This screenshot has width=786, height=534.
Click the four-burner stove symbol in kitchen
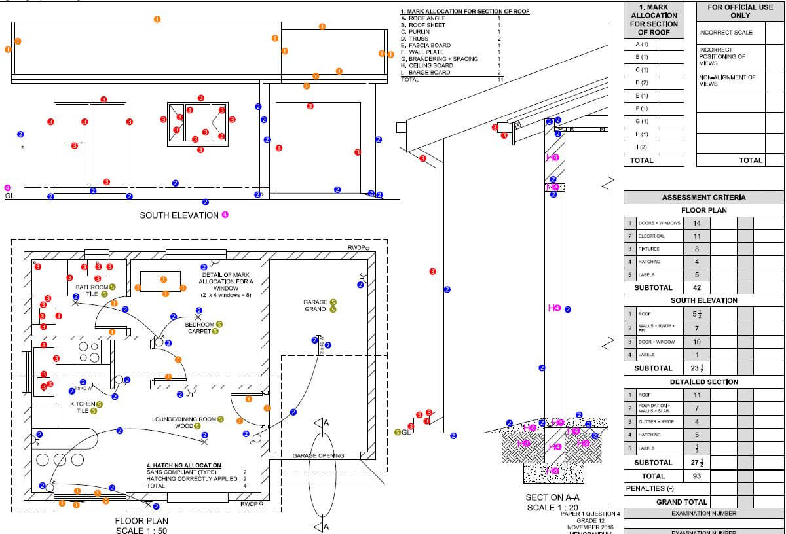coord(90,352)
